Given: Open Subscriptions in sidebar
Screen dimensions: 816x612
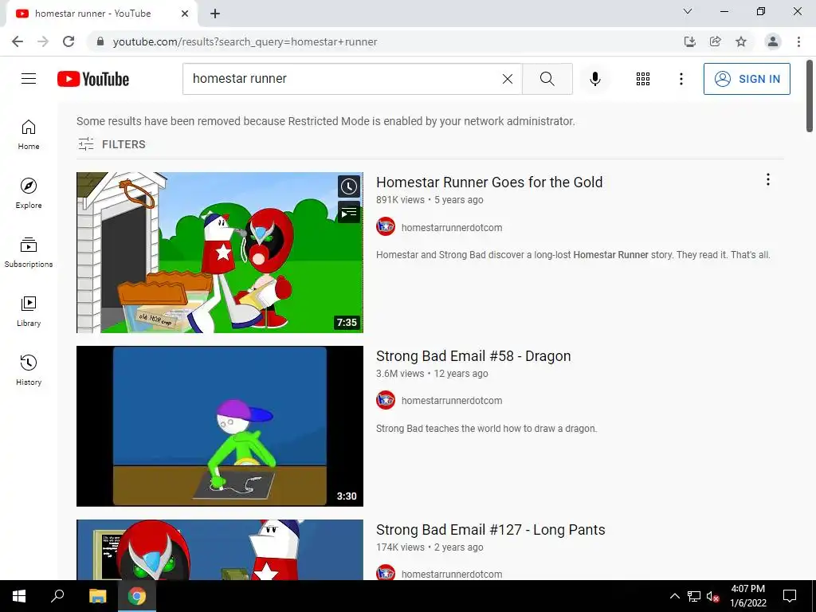Looking at the screenshot, I should 29,253.
